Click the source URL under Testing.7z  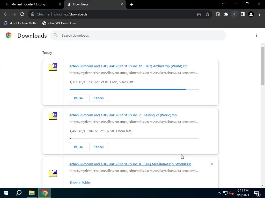(x=134, y=122)
